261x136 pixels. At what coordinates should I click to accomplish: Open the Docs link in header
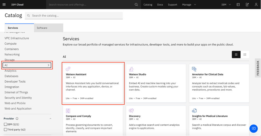click(x=160, y=4)
